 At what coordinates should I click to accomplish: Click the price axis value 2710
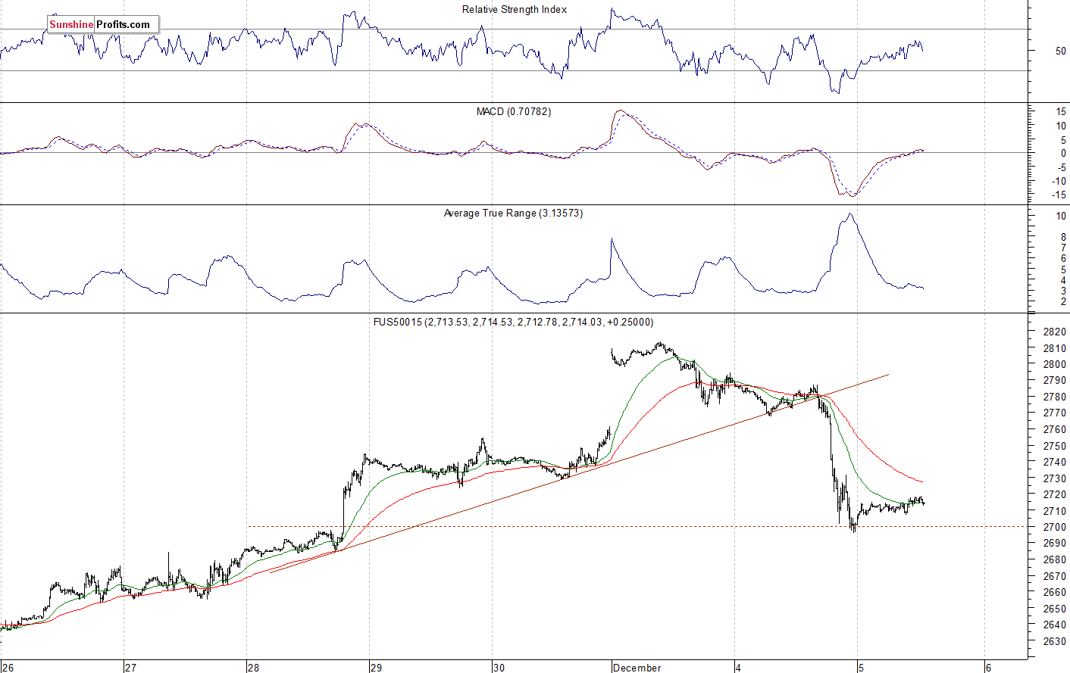pos(1054,511)
